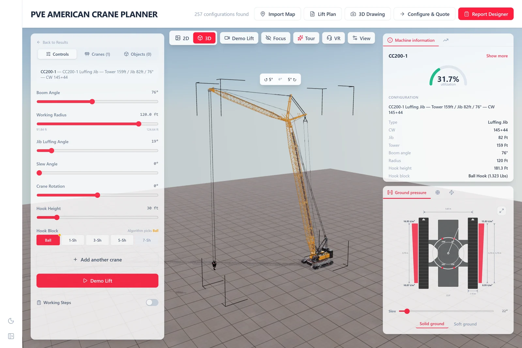The height and width of the screenshot is (348, 522).
Task: Open the Lift Plan
Action: pos(323,14)
